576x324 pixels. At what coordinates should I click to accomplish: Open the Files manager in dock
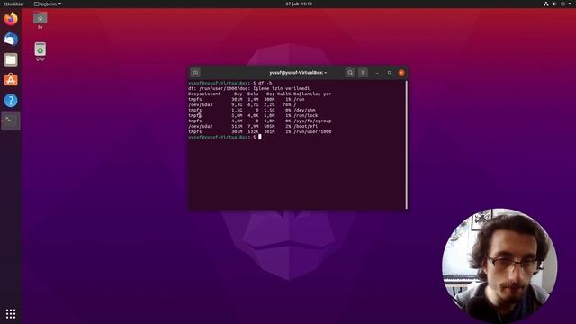tap(11, 59)
